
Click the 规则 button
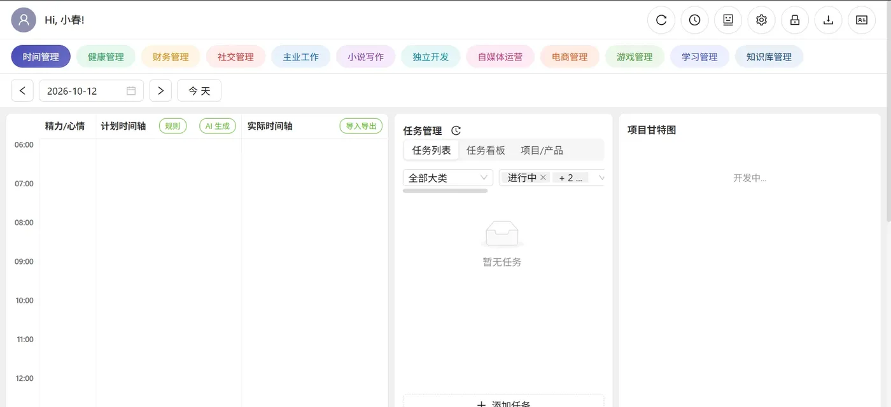point(172,126)
